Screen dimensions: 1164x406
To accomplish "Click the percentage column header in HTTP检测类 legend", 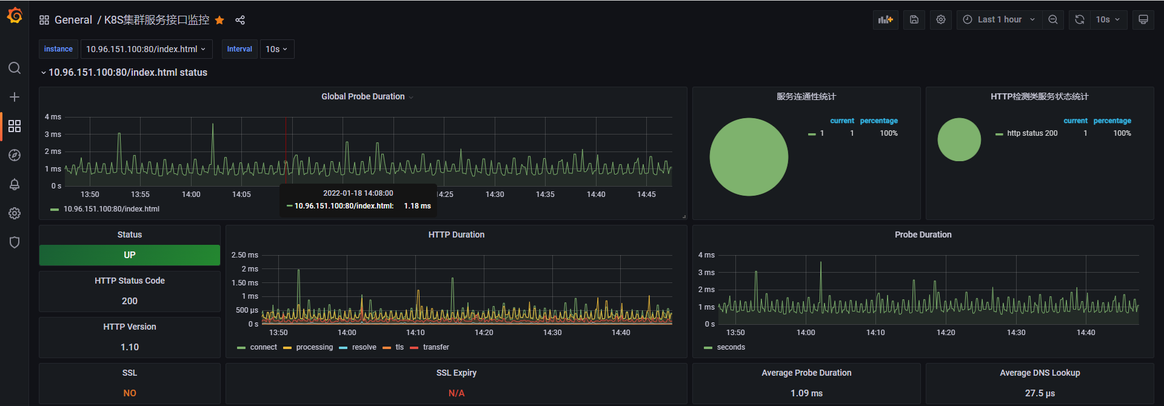I will click(x=1112, y=121).
